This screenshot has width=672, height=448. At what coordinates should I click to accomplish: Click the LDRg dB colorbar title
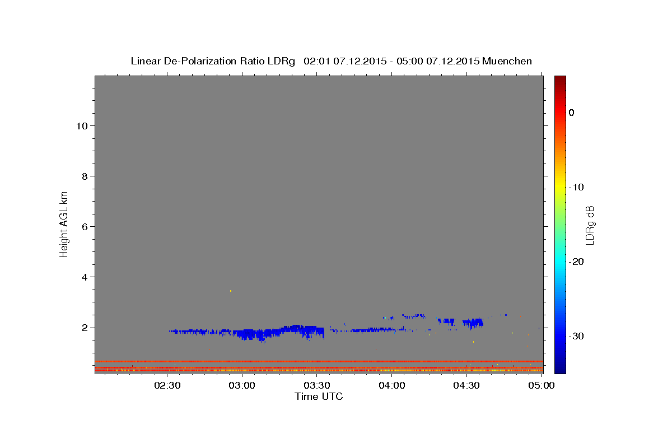[x=590, y=225]
